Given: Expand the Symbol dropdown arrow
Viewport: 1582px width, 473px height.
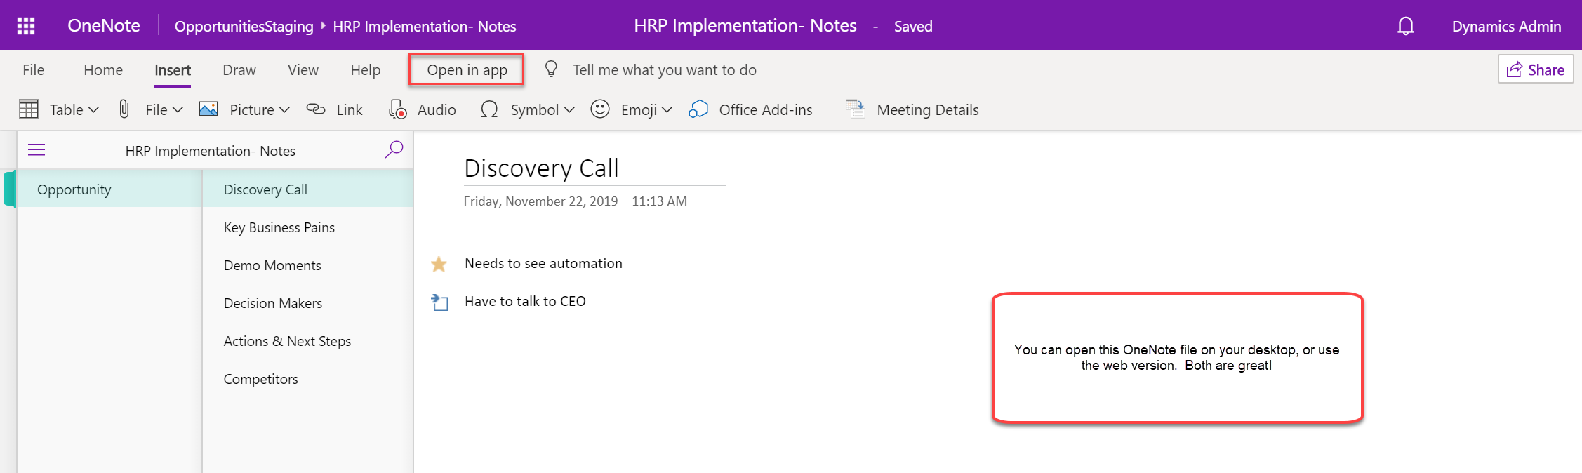Looking at the screenshot, I should click(569, 110).
